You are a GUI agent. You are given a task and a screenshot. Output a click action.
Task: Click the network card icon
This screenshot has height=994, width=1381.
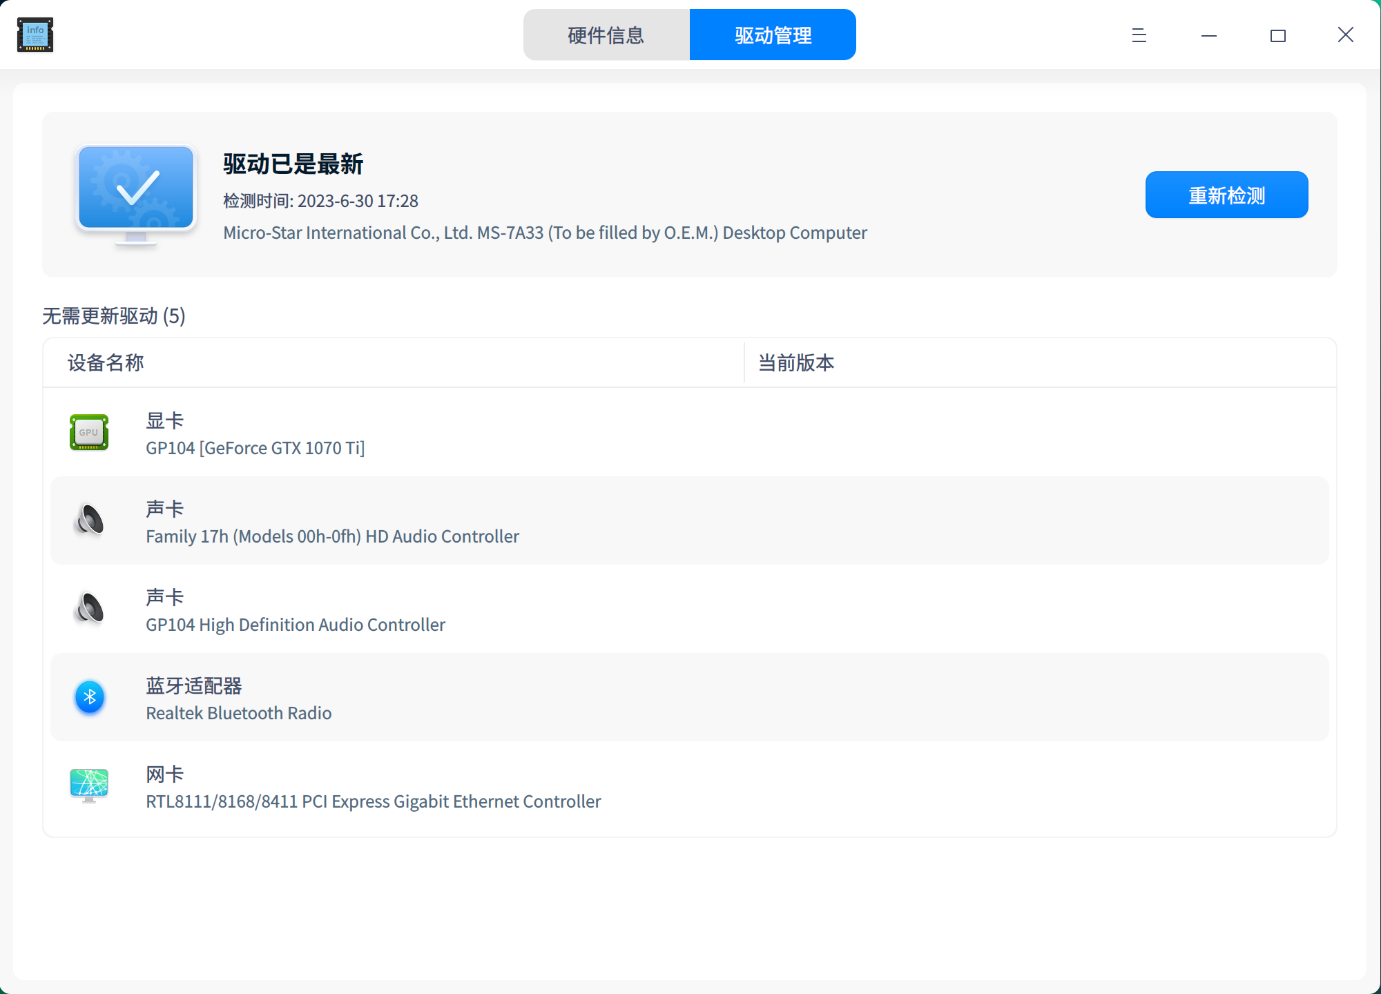(89, 786)
